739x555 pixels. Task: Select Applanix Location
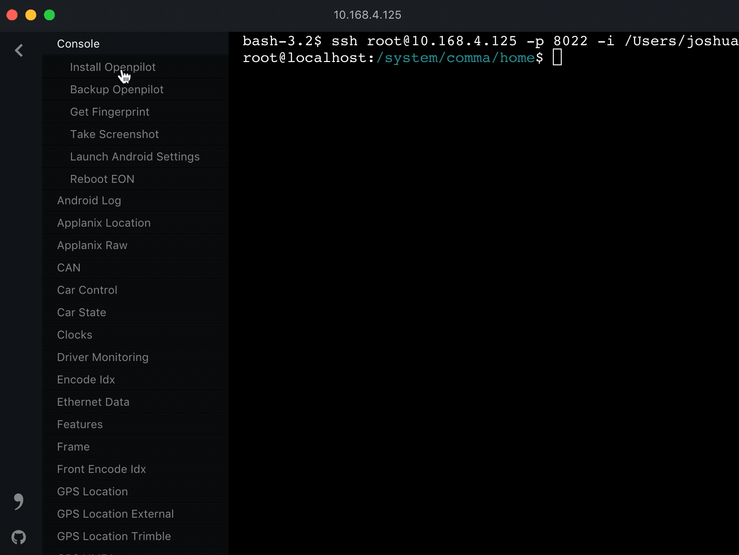pyautogui.click(x=135, y=223)
